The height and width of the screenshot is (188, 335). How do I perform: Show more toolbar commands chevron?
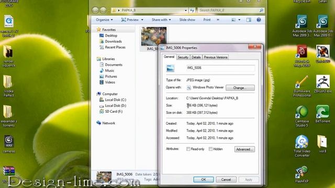pos(218,20)
